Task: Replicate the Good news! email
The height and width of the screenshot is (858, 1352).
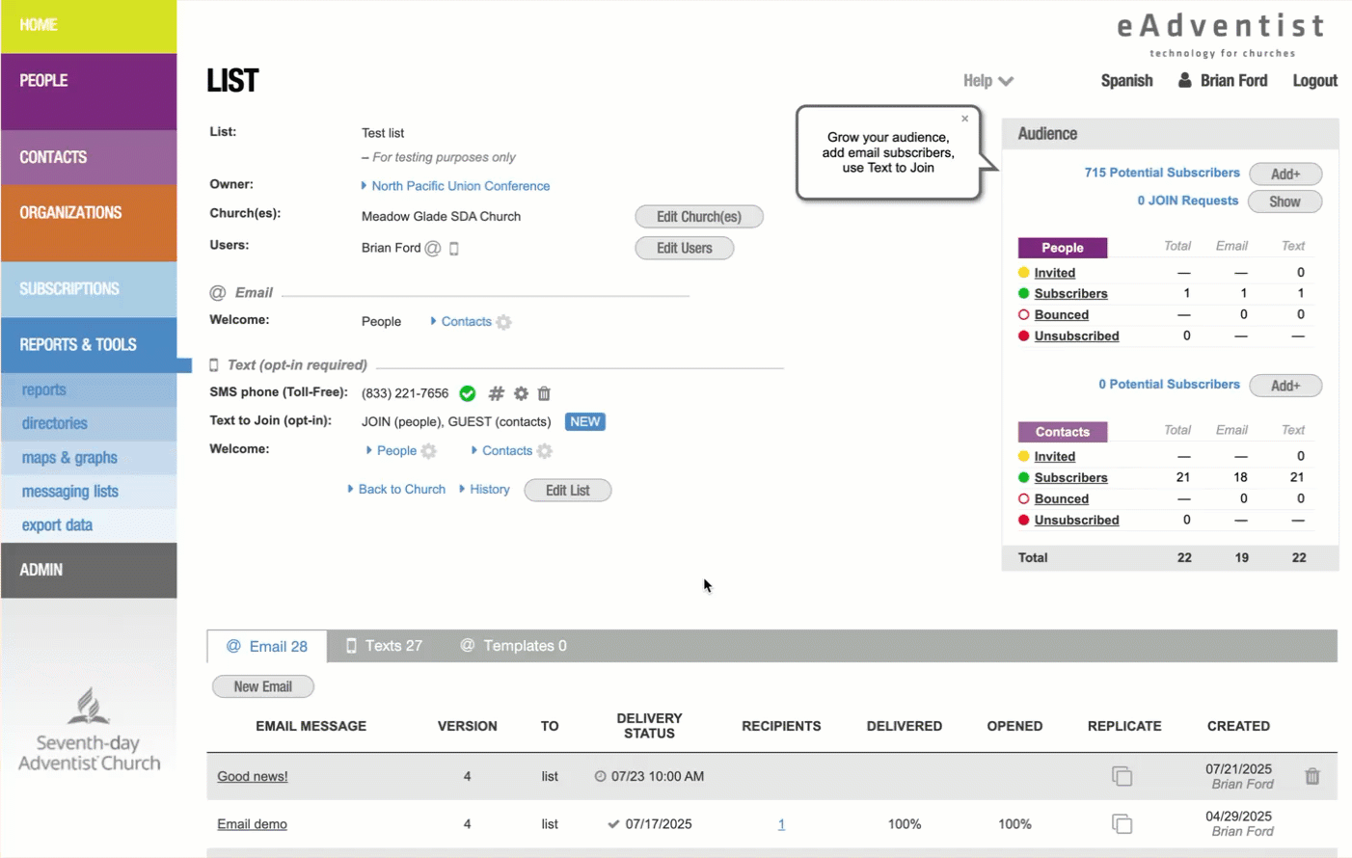Action: pyautogui.click(x=1122, y=776)
